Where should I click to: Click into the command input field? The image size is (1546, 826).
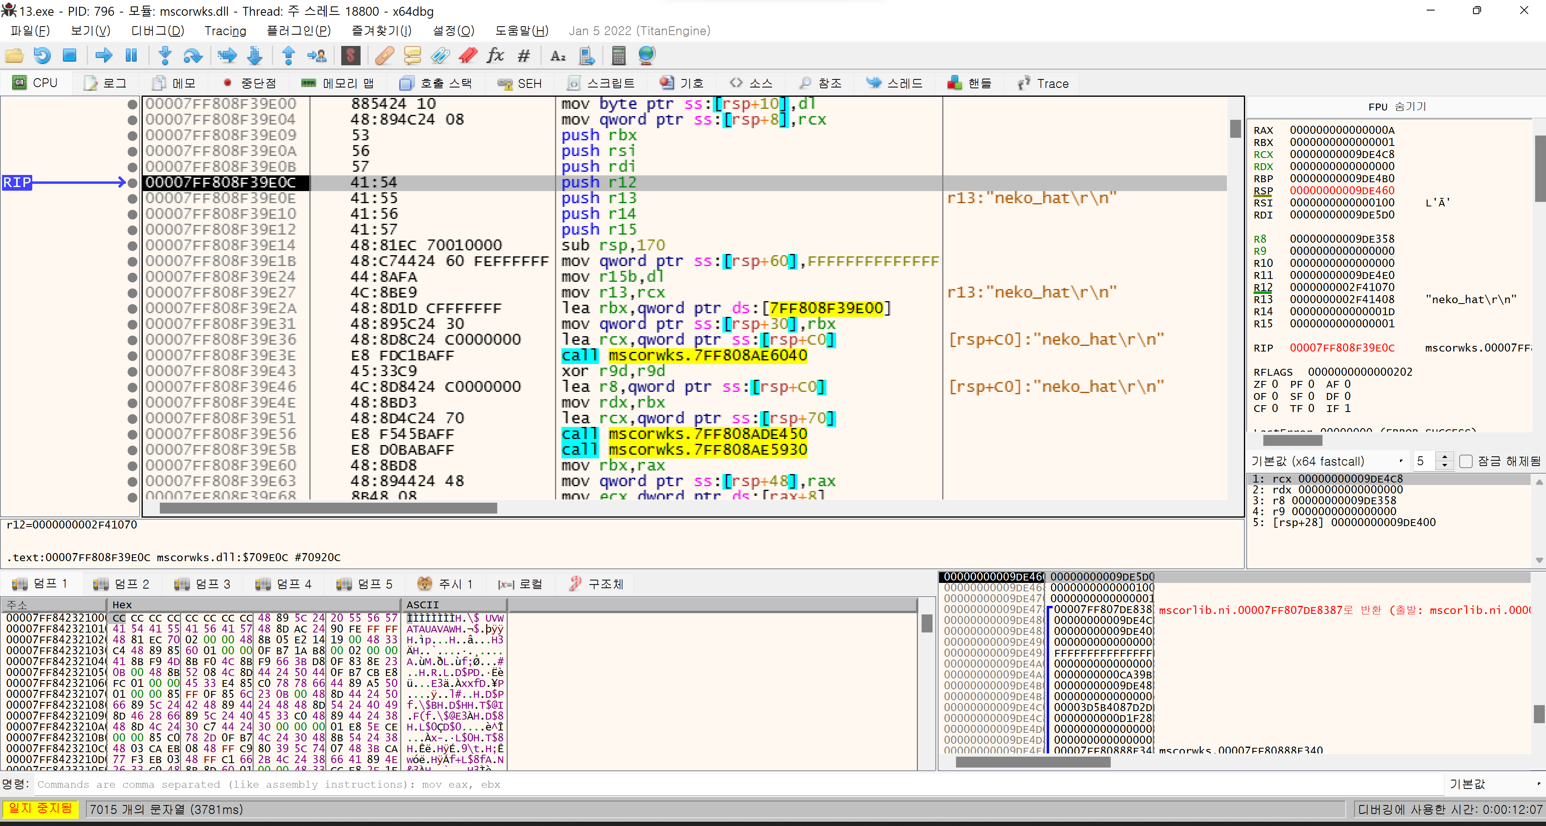(738, 784)
